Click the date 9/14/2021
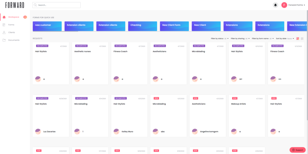This screenshot has width=308, height=154. tap(103, 99)
